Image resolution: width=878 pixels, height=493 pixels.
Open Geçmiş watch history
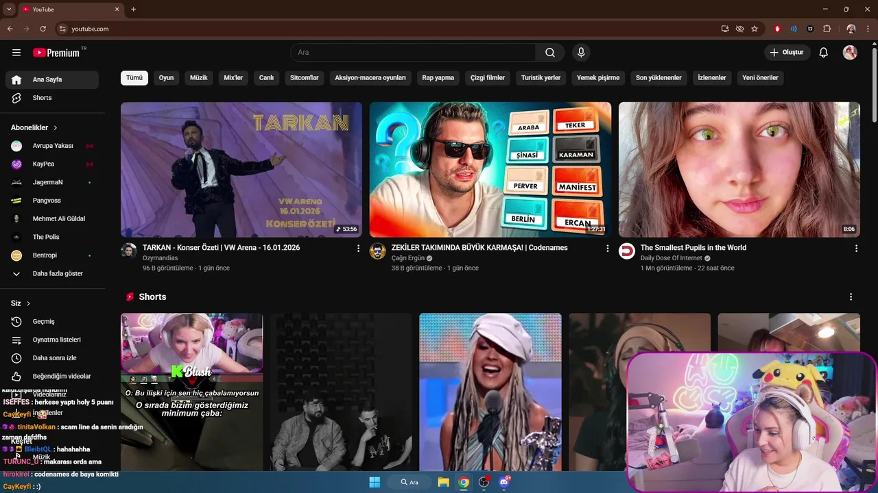click(x=52, y=322)
